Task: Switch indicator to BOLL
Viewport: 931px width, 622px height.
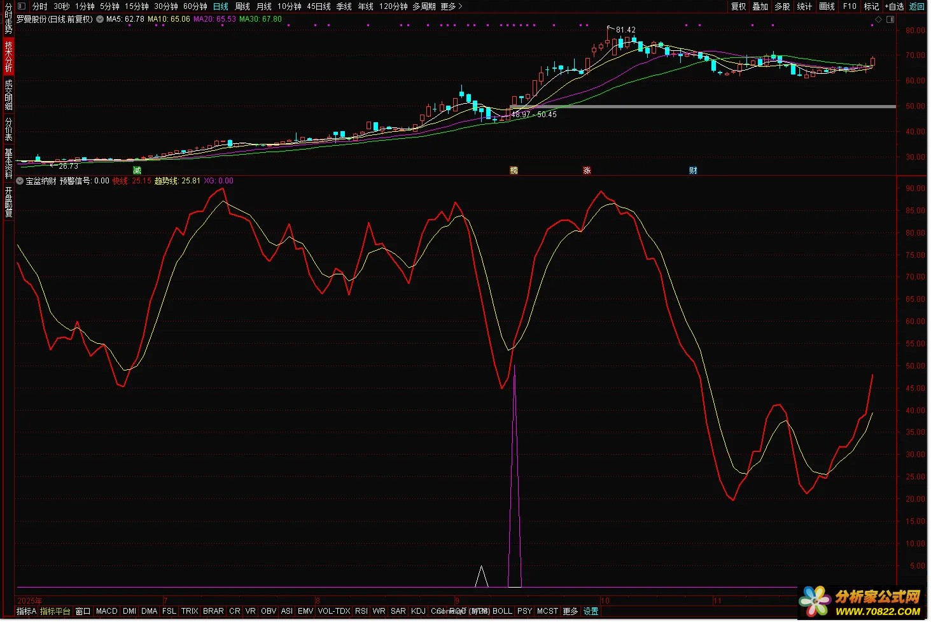Action: coord(502,611)
